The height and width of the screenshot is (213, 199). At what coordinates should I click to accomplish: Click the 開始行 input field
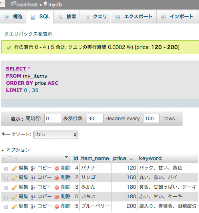(x=53, y=119)
